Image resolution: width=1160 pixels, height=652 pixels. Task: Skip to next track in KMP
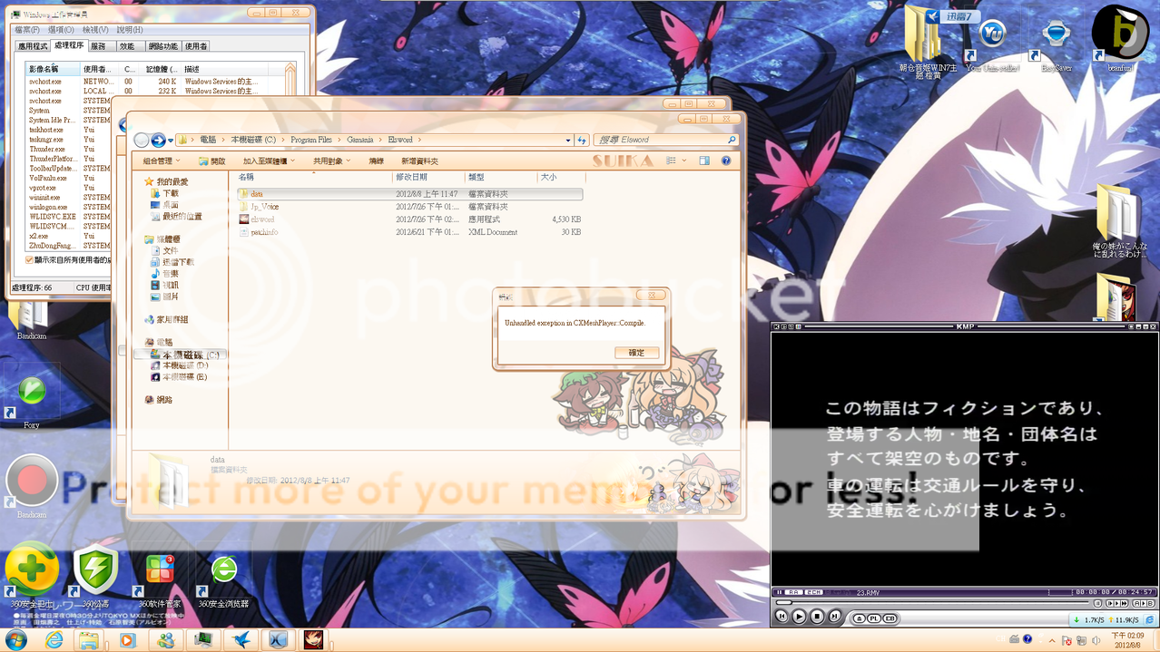click(x=834, y=617)
